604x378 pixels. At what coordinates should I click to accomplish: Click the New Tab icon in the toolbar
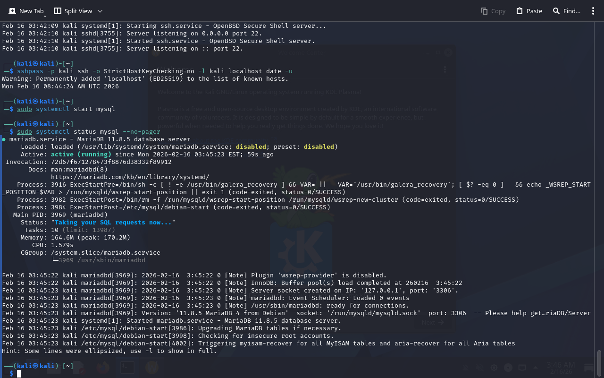pyautogui.click(x=11, y=11)
